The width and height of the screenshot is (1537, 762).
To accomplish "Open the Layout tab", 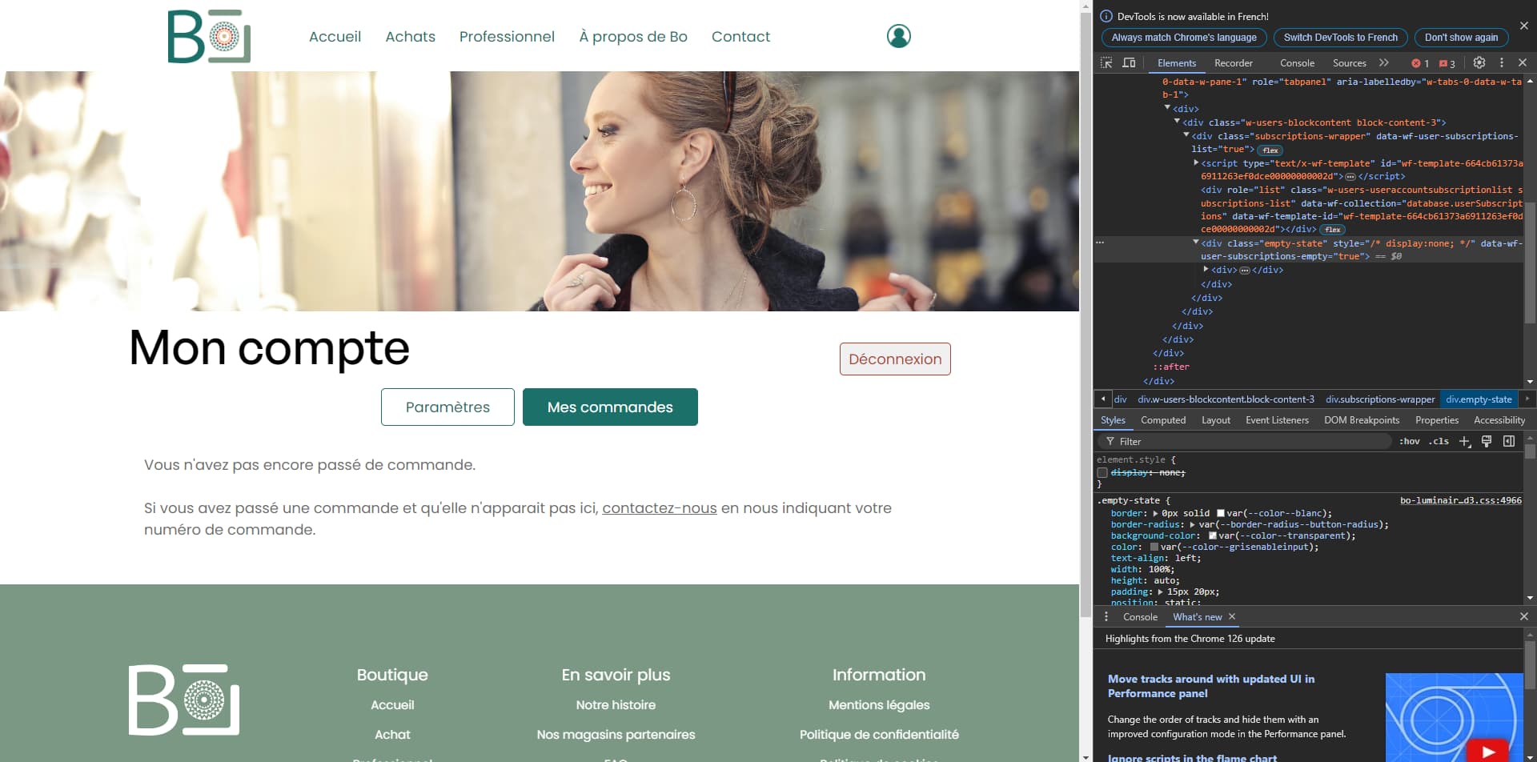I will click(x=1216, y=420).
